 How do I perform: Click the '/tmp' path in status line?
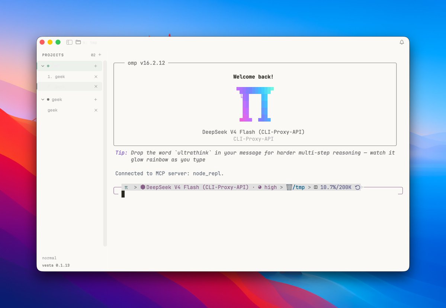[x=299, y=187]
